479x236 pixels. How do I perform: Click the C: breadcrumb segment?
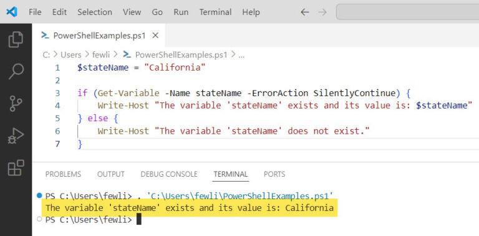(46, 55)
